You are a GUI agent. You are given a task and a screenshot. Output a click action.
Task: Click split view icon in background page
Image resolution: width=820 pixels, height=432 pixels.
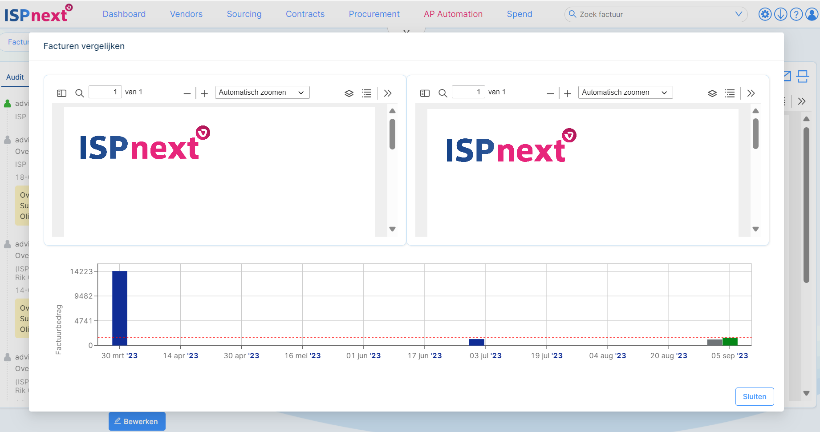tap(803, 77)
